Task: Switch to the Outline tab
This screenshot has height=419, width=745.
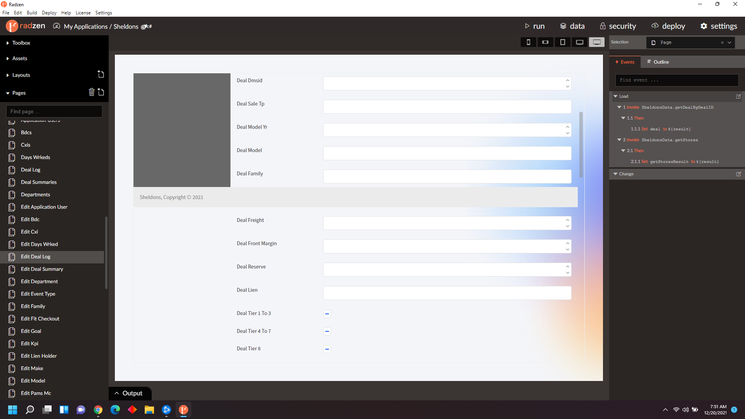Action: (658, 62)
